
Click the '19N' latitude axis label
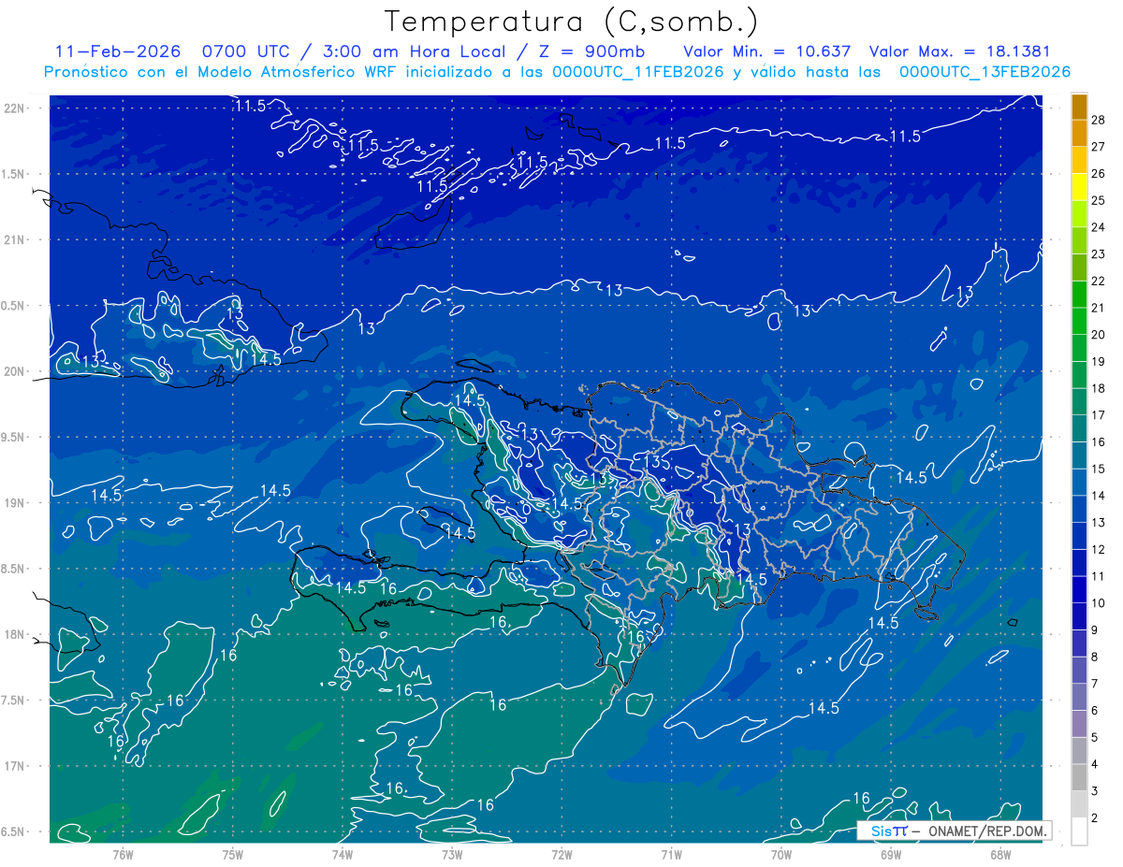click(15, 503)
